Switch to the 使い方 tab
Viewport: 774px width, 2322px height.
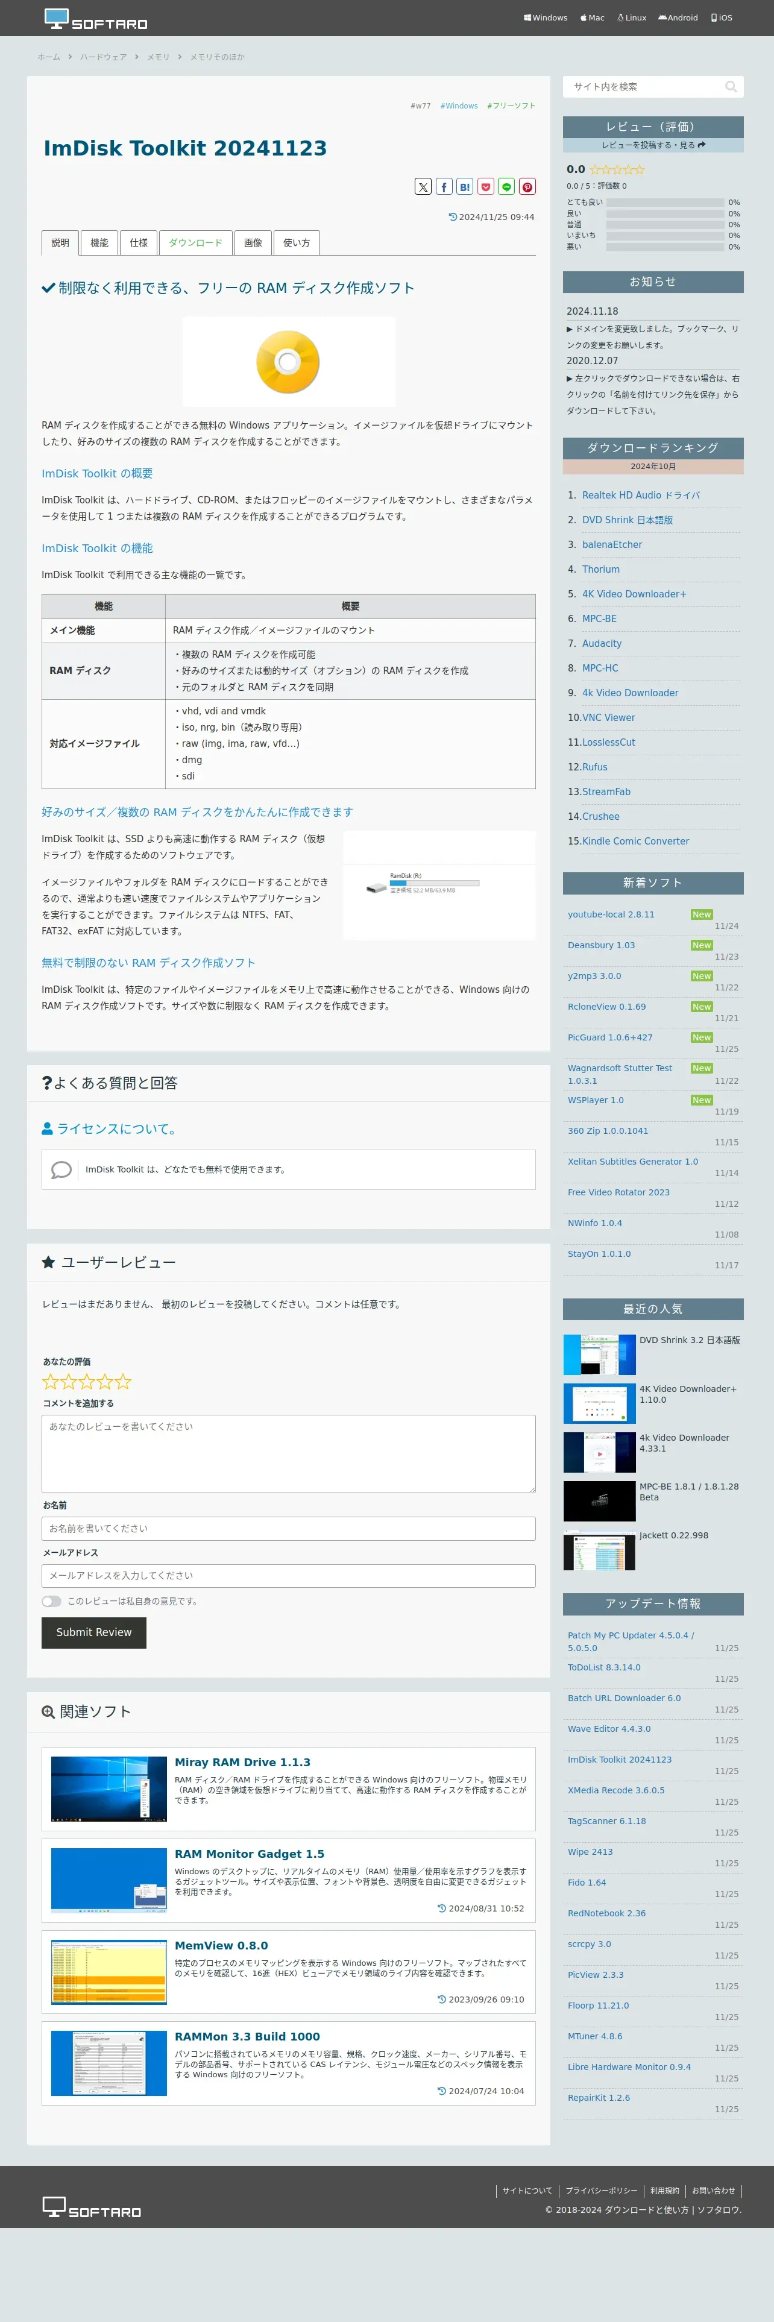[x=297, y=242]
